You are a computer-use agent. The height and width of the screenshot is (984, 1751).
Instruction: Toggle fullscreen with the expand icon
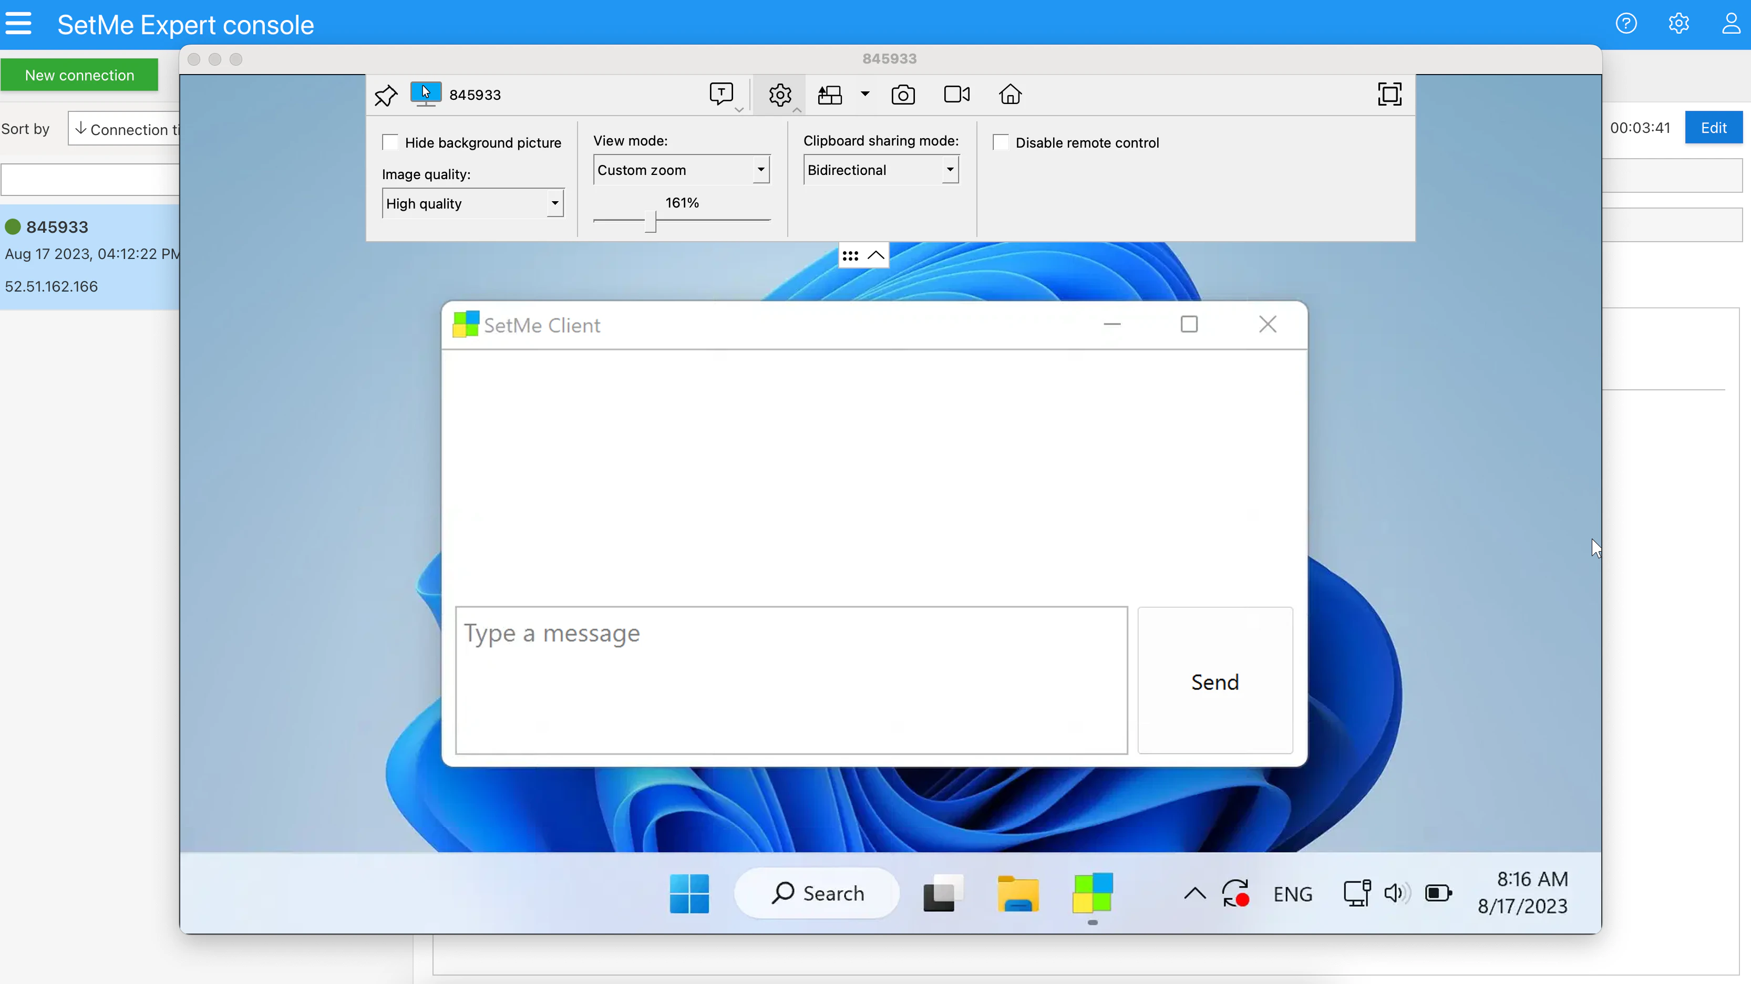1390,95
